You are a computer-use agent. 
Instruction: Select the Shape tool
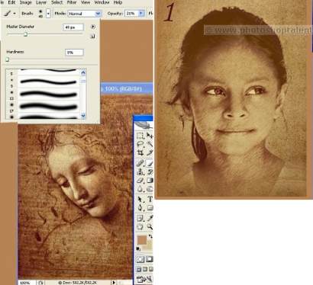(150, 208)
